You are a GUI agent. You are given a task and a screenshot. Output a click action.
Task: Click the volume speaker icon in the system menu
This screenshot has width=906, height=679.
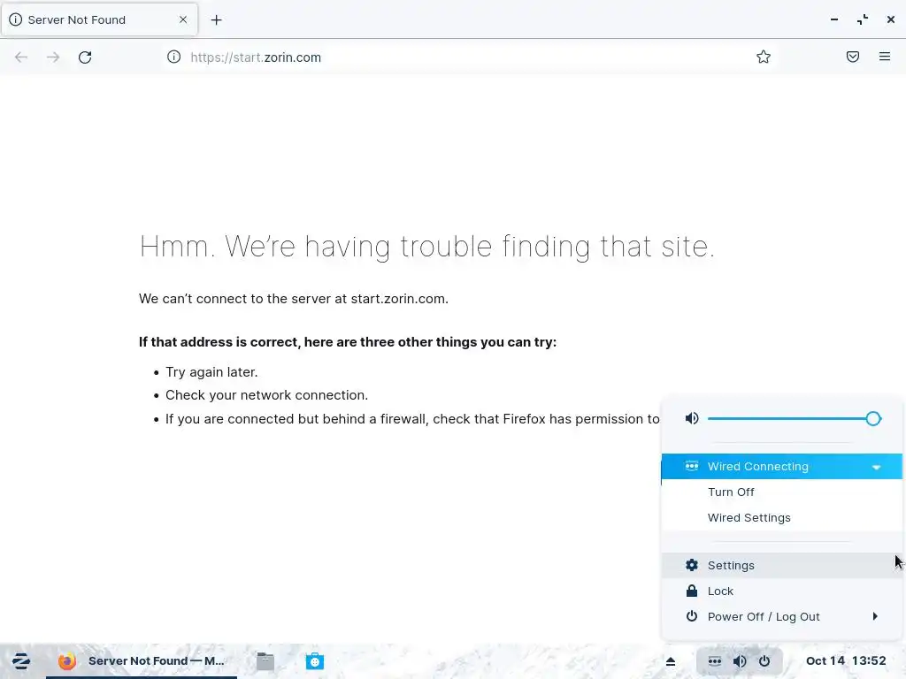(692, 418)
